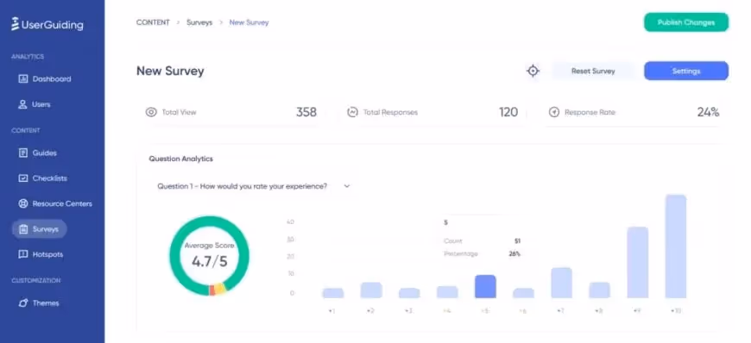
Task: Click the CONTENT breadcrumb
Action: click(153, 22)
